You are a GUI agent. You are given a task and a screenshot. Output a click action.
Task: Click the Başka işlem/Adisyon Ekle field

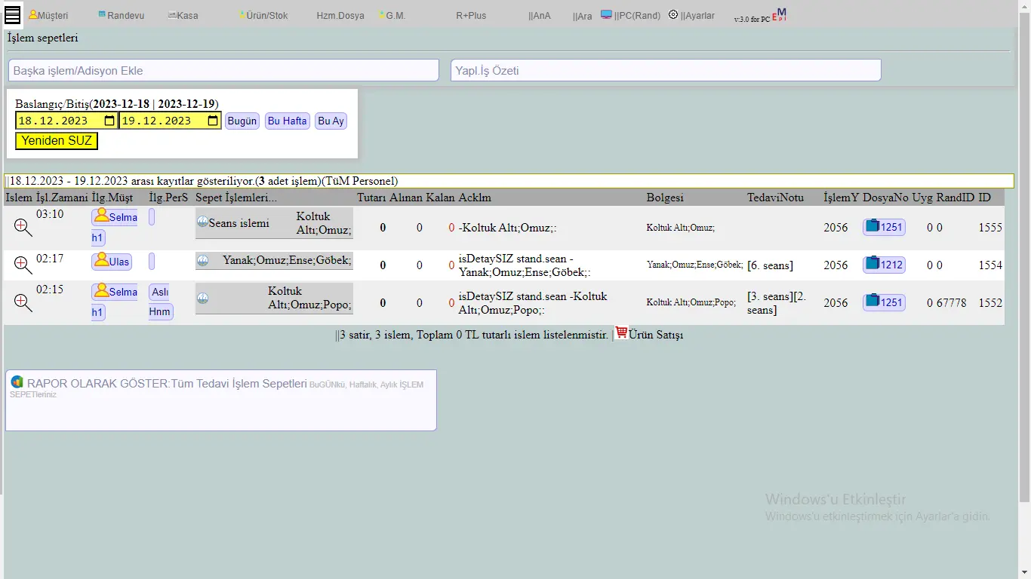coord(223,70)
